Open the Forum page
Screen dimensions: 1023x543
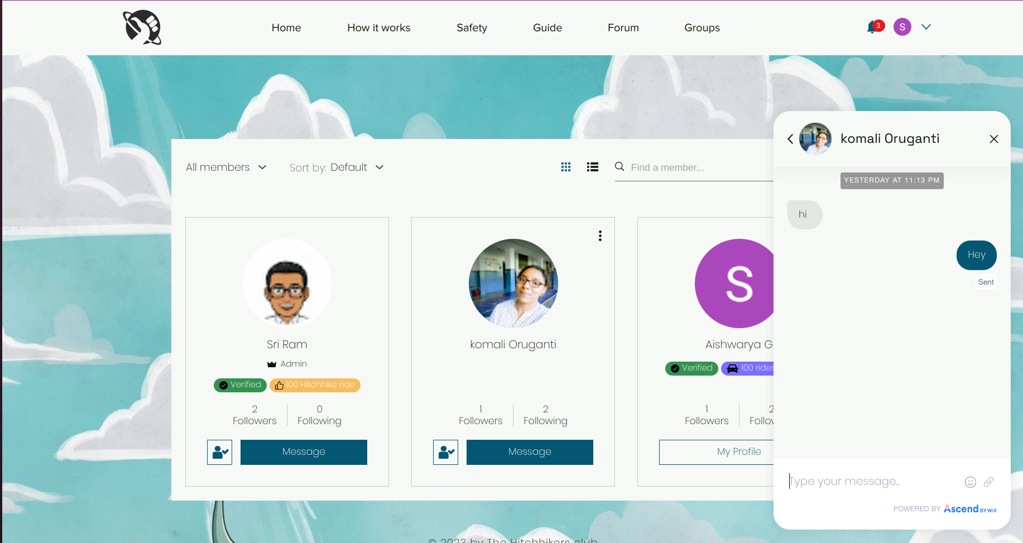[623, 28]
